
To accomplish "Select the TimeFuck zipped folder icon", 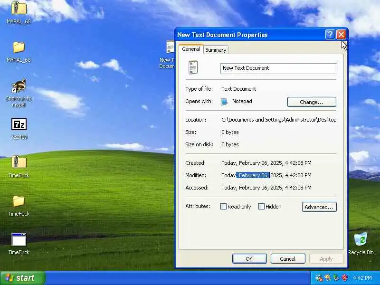I will pos(19,162).
